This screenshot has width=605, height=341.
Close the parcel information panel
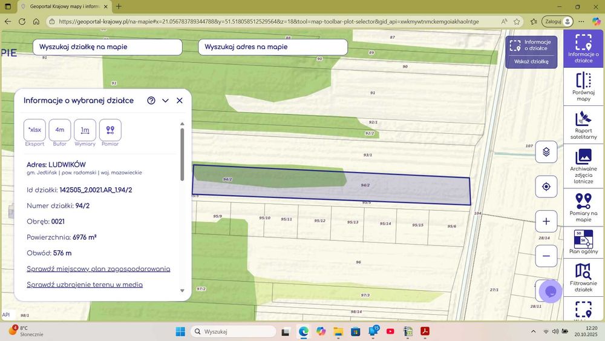point(180,101)
